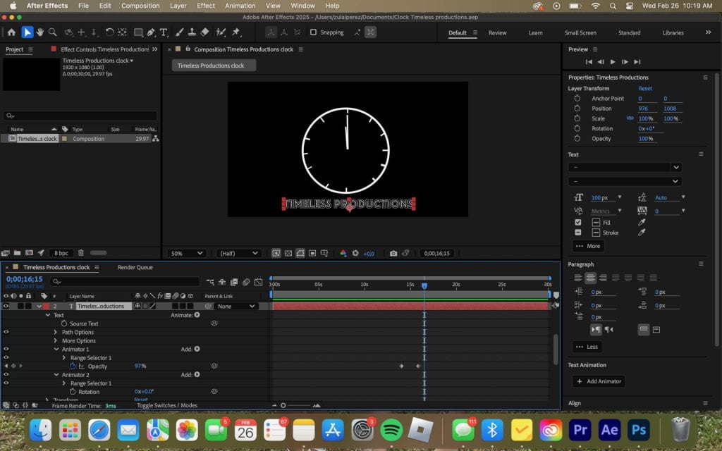Uncheck the Fill checkbox in Text properties
The image size is (722, 451).
(x=578, y=222)
